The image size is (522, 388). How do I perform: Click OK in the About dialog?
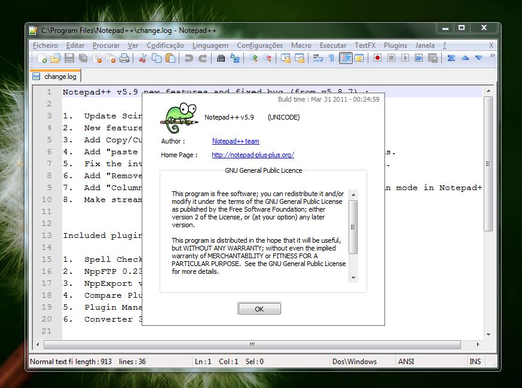point(259,309)
